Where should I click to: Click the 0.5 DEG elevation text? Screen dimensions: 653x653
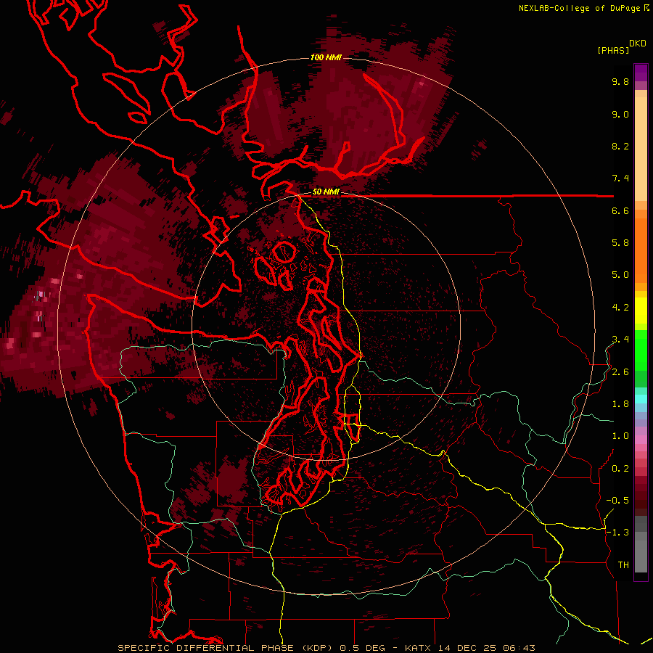coord(362,648)
